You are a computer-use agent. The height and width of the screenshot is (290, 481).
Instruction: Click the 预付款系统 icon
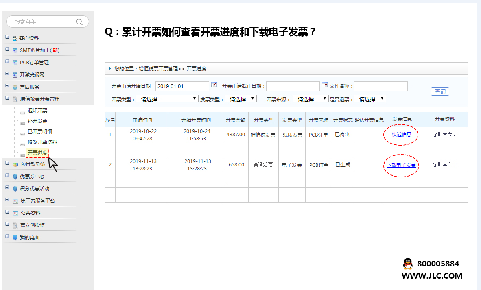15,164
